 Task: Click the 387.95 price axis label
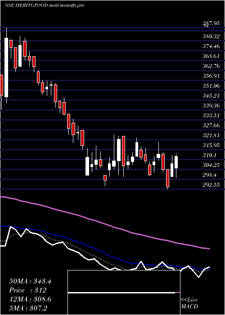(x=211, y=24)
